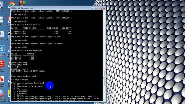Click the insert into sales line containing 'HDD'
The width and height of the screenshot is (185, 104).
click(x=41, y=11)
